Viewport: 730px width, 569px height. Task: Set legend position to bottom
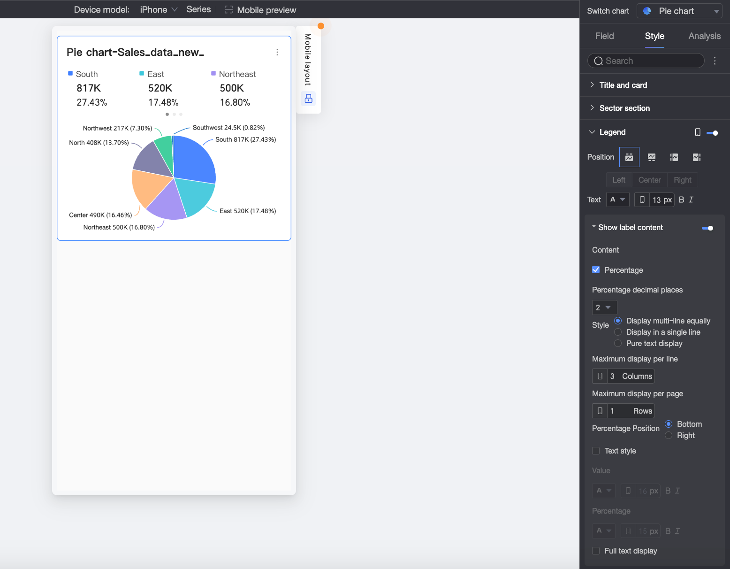[652, 157]
